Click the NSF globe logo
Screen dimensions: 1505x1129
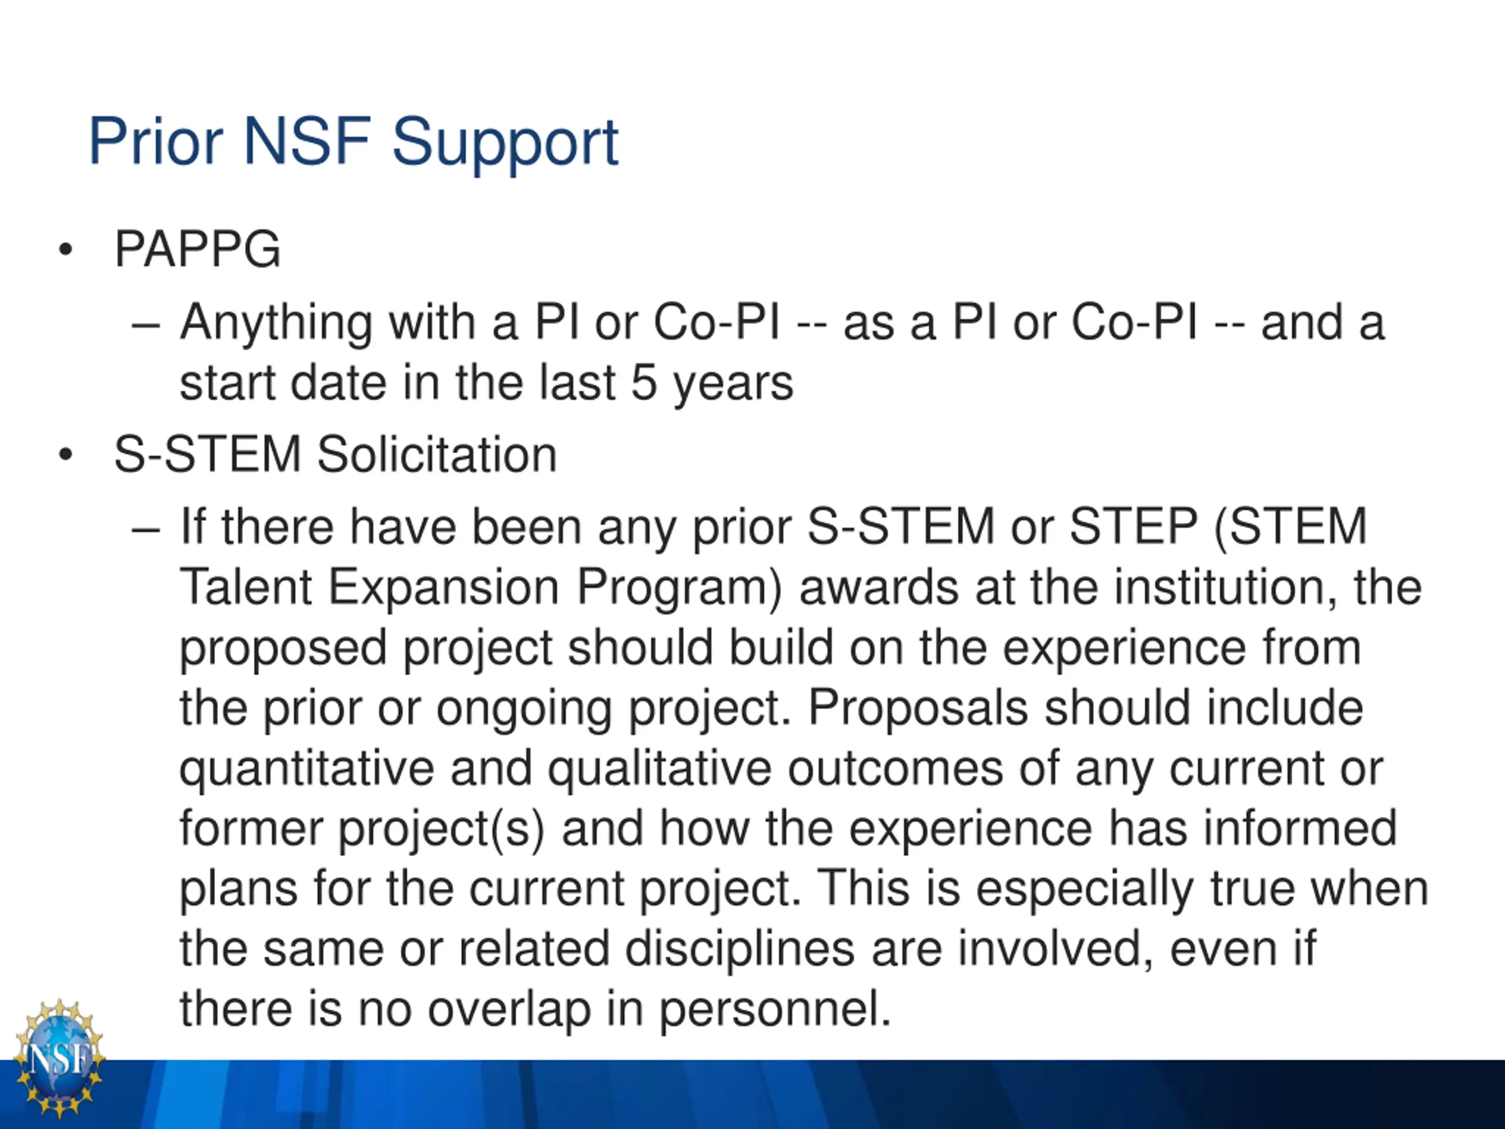(x=59, y=1059)
